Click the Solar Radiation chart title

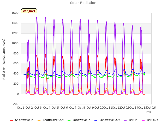[x=83, y=3]
